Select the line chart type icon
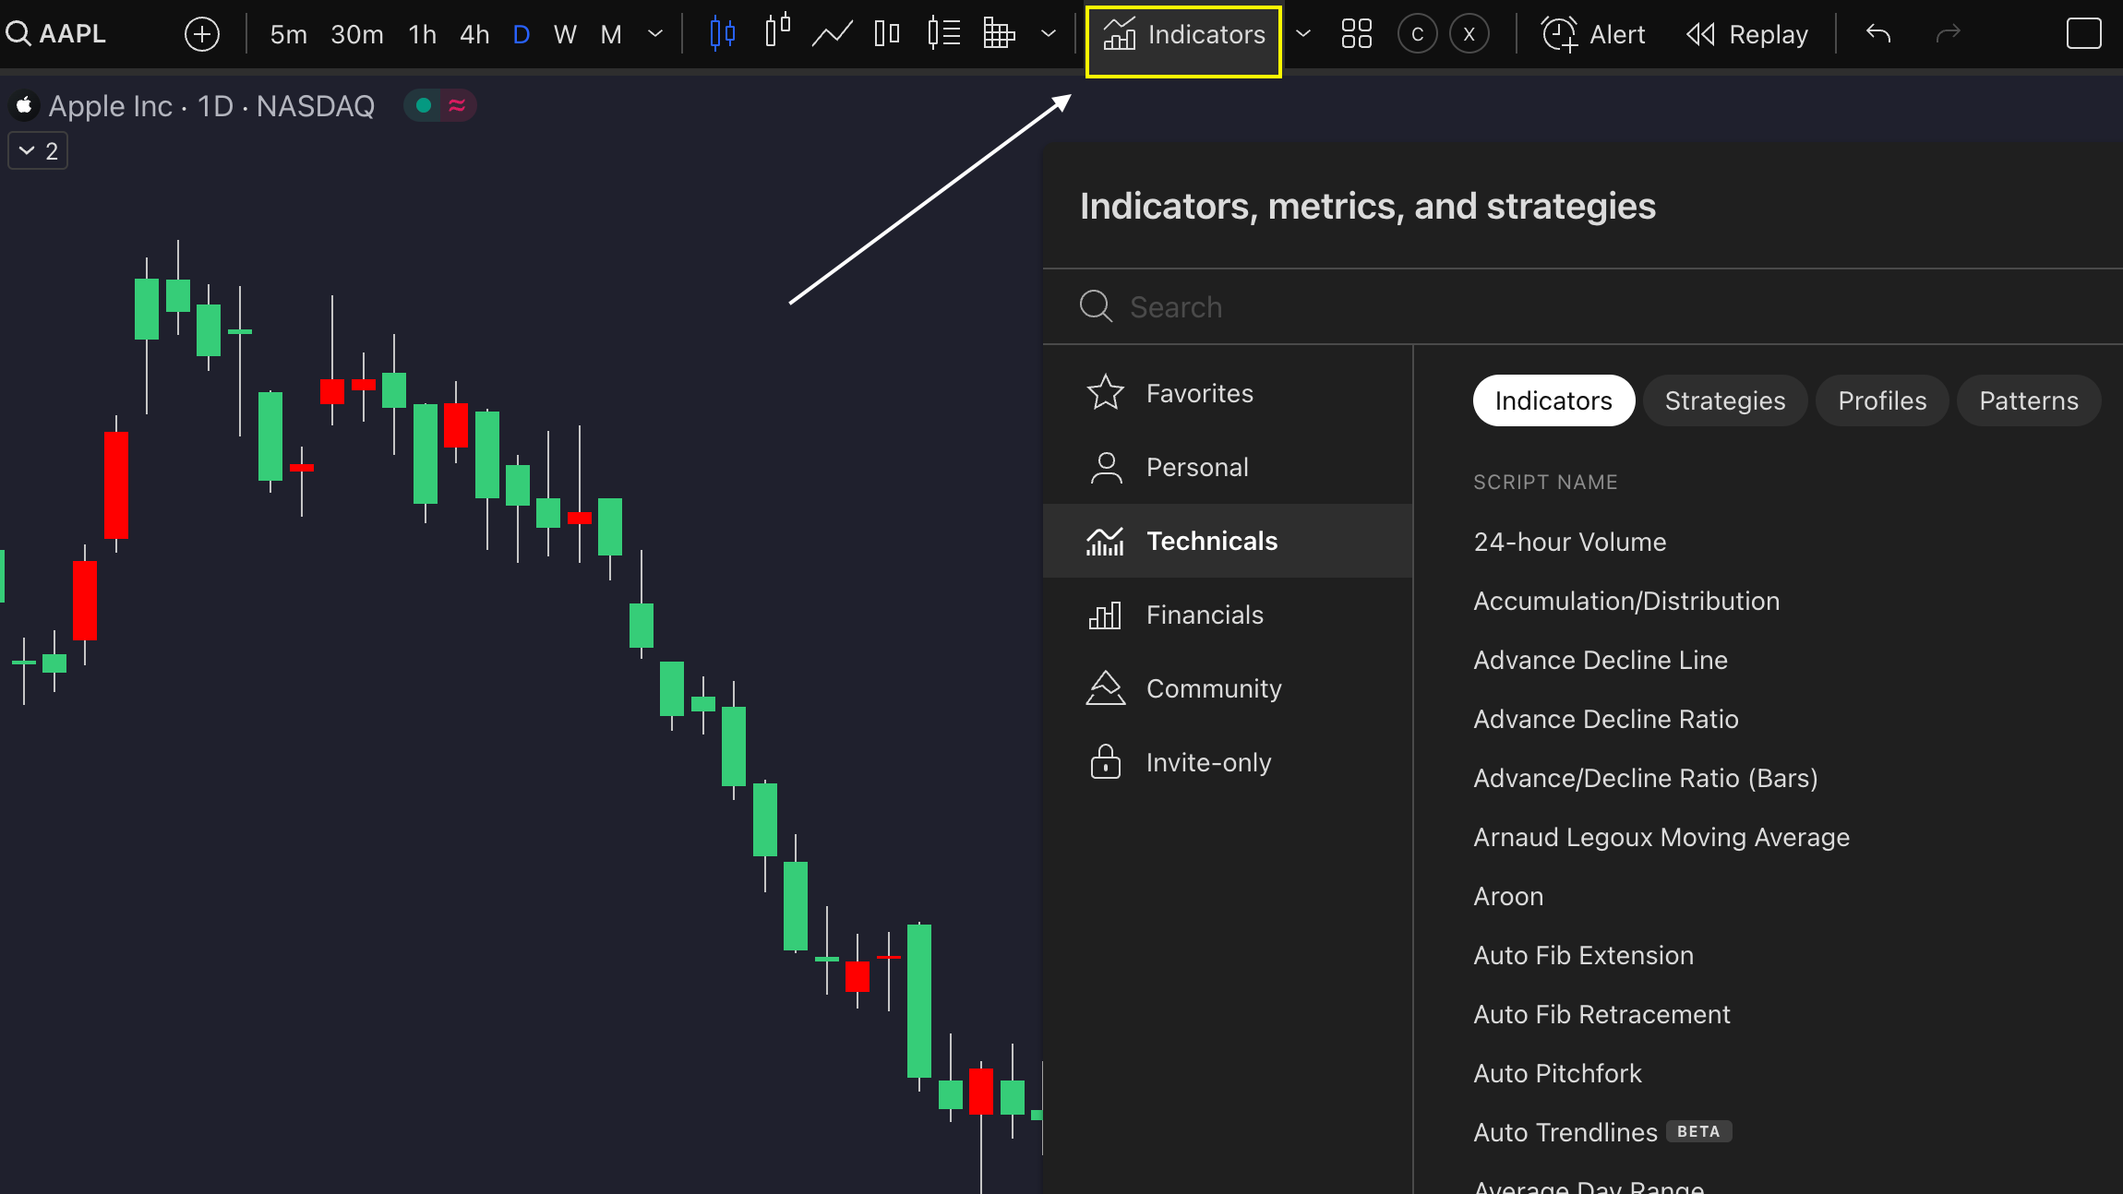 [832, 35]
